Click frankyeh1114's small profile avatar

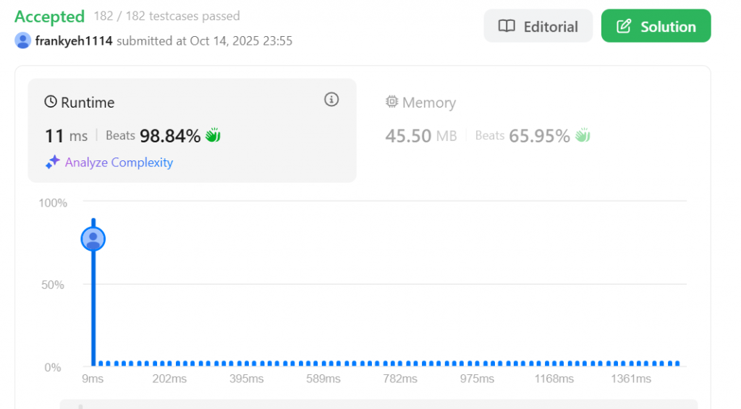click(x=22, y=40)
